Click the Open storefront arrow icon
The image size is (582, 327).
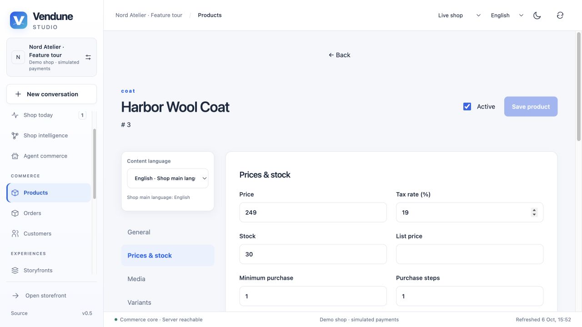click(x=15, y=296)
